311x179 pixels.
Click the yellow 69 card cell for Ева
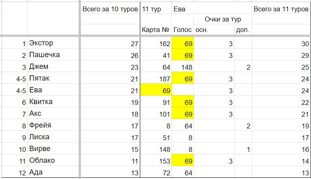[x=156, y=89]
